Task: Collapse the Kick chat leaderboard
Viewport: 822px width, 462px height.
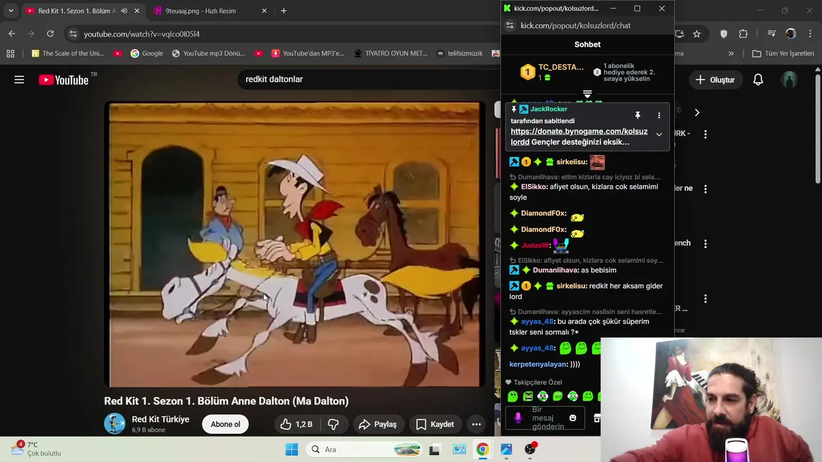Action: pyautogui.click(x=587, y=94)
